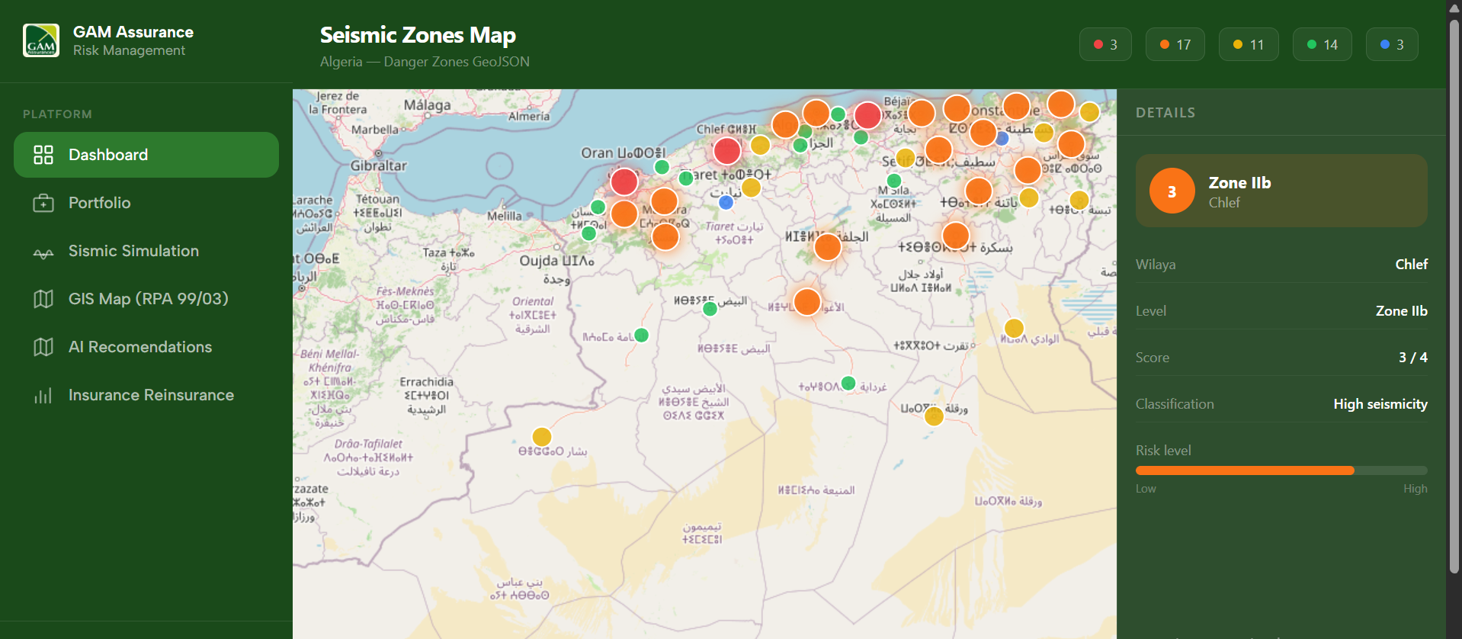This screenshot has width=1462, height=639.
Task: Click the GAM Assurance logo
Action: point(41,40)
